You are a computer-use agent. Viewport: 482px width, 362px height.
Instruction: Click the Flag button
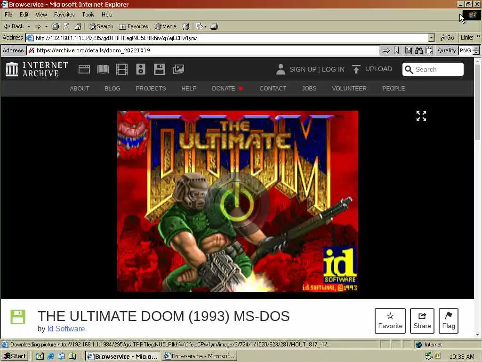(449, 321)
